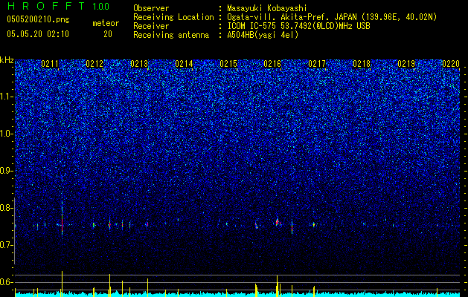Select observer name Masayuki Kobayashi
The width and height of the screenshot is (468, 297).
267,8
